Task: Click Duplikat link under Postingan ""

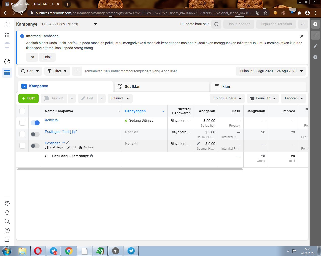Action: click(87, 147)
